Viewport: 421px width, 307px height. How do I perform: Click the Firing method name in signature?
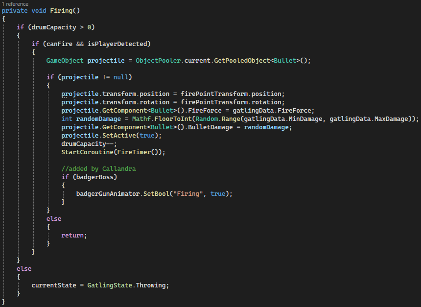tap(61, 11)
